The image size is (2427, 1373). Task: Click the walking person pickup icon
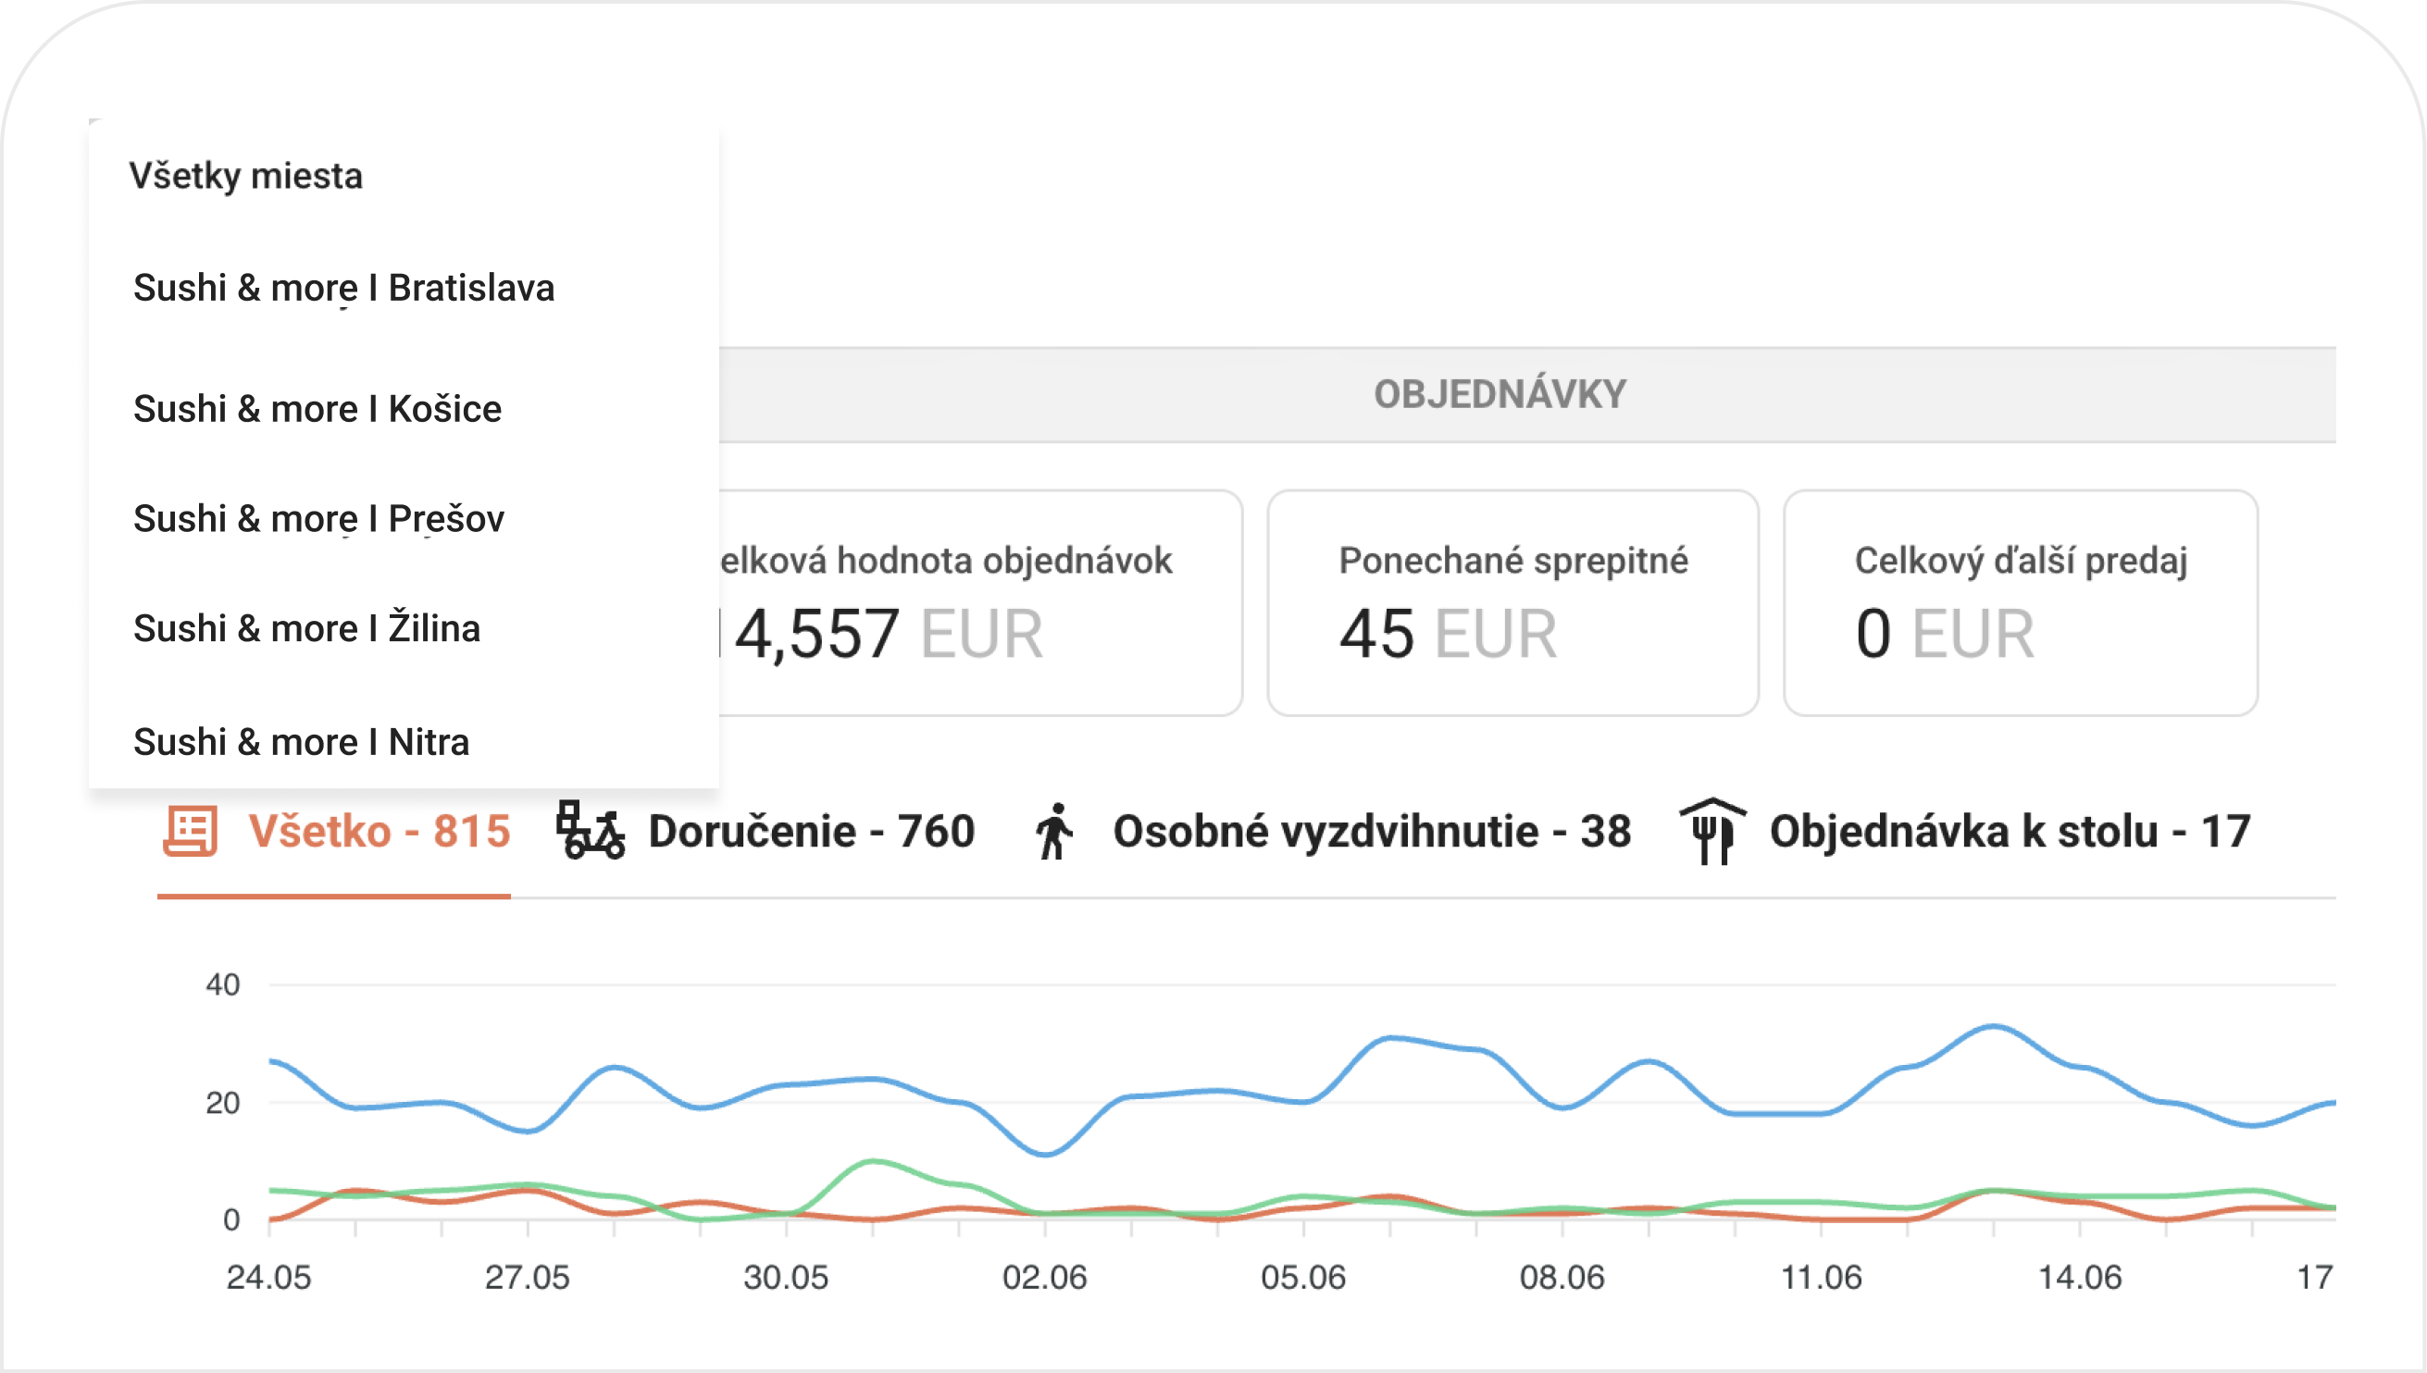[1054, 831]
